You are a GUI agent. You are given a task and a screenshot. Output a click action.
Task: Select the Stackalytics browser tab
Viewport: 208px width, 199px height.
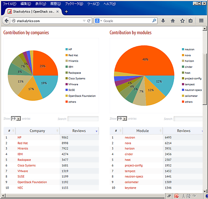[33, 12]
